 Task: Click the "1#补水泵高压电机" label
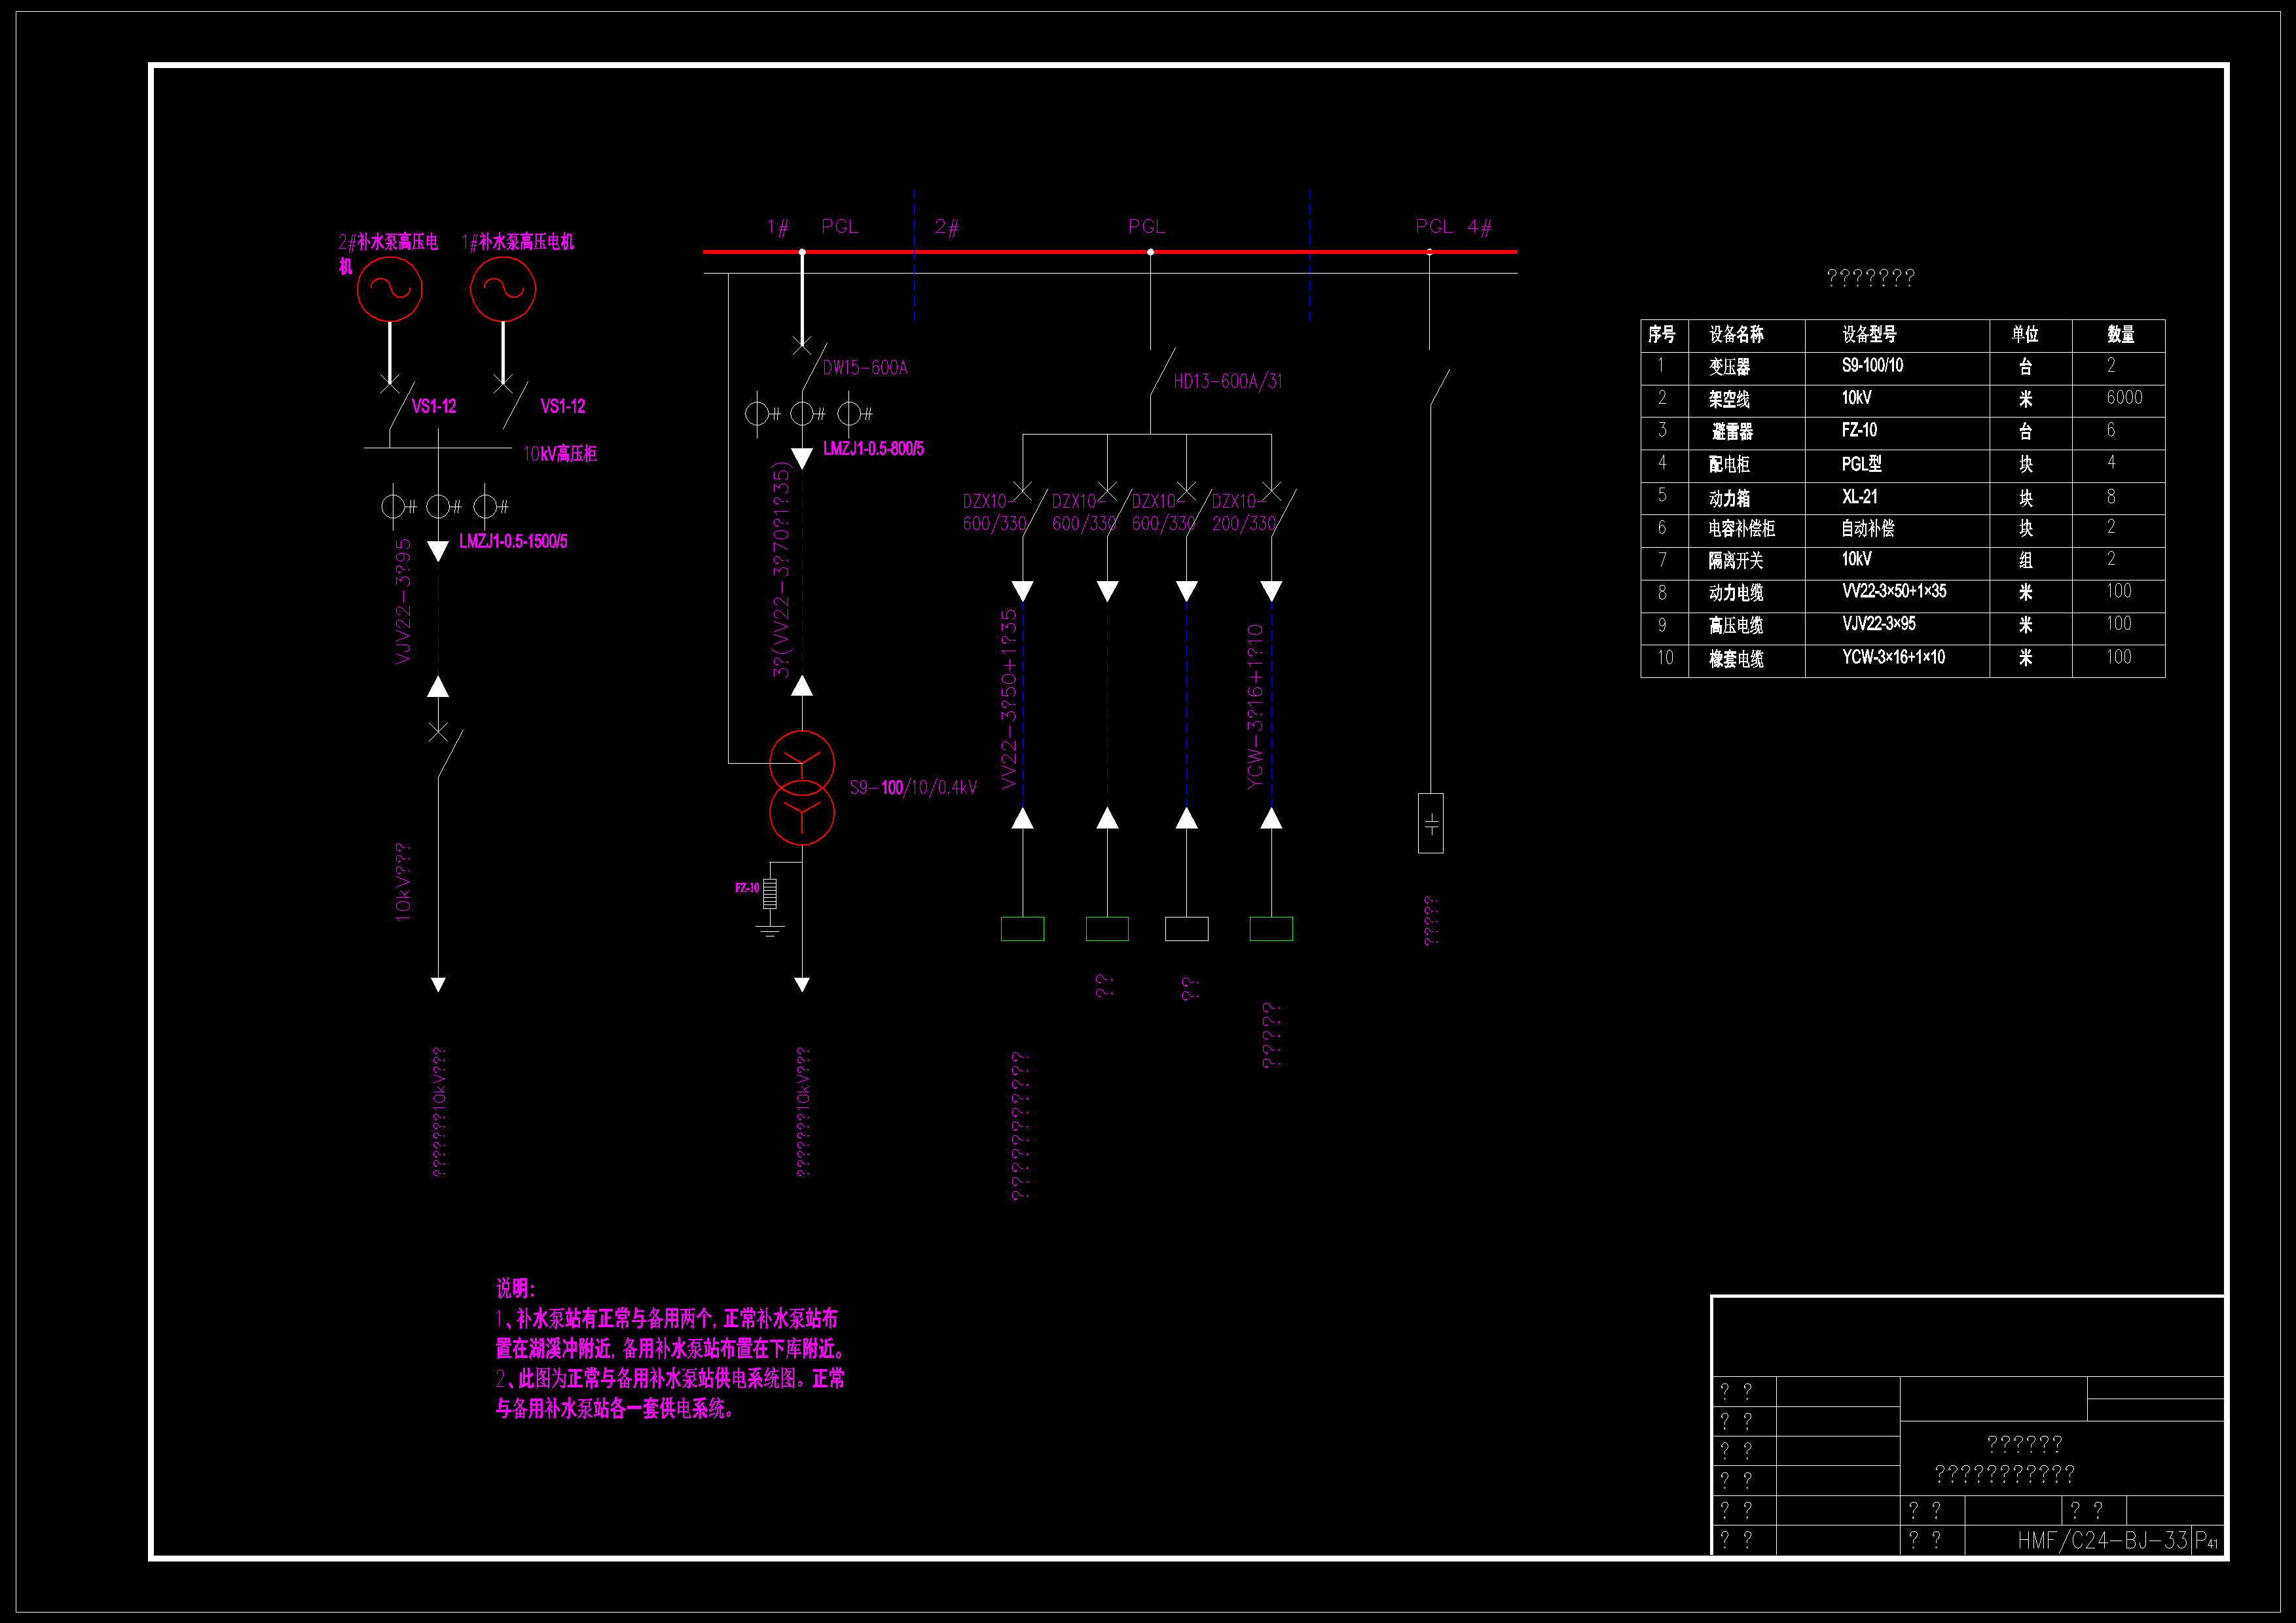(518, 242)
